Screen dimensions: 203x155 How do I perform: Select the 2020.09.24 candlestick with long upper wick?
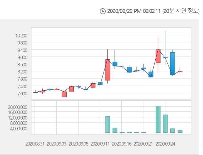pyautogui.click(x=165, y=58)
